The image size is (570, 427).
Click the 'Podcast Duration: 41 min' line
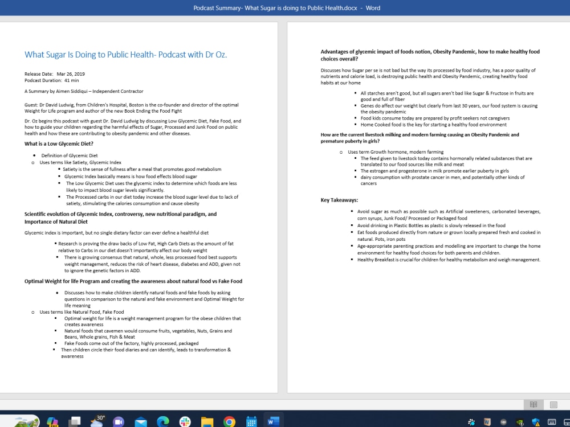coord(52,80)
